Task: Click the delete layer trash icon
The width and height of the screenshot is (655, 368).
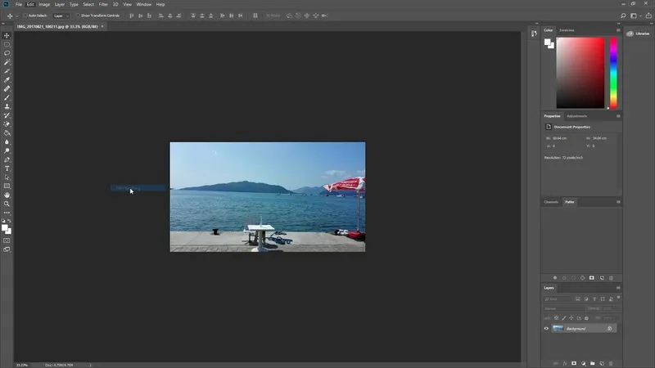Action: click(x=612, y=361)
